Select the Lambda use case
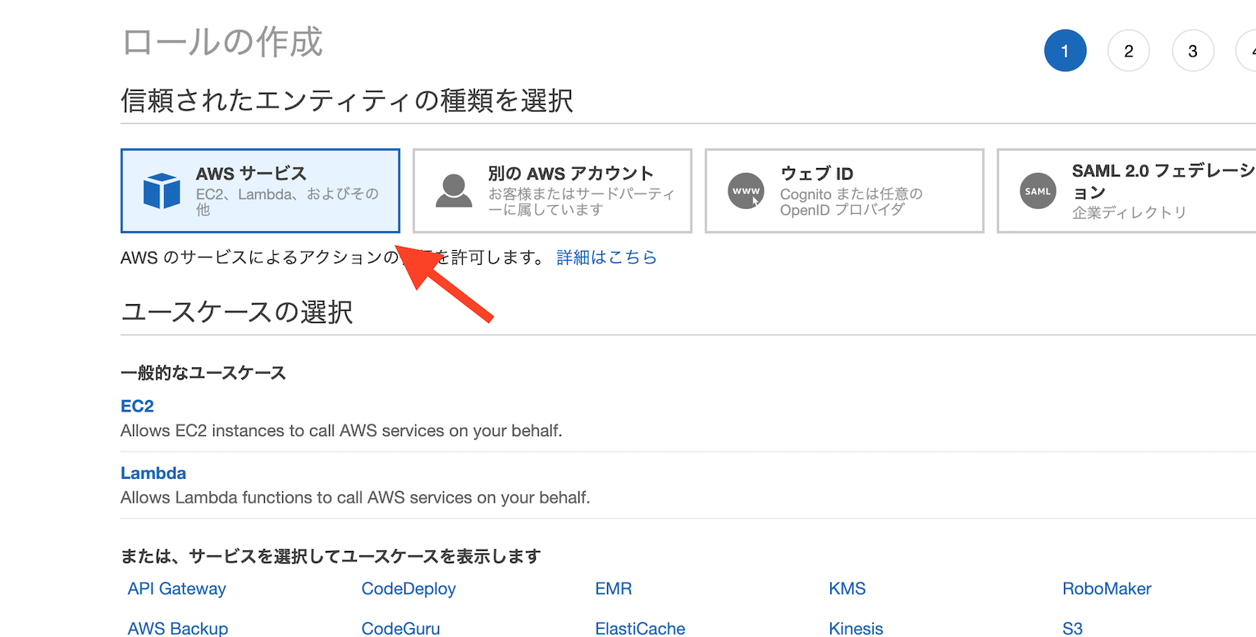The height and width of the screenshot is (637, 1256). point(153,473)
